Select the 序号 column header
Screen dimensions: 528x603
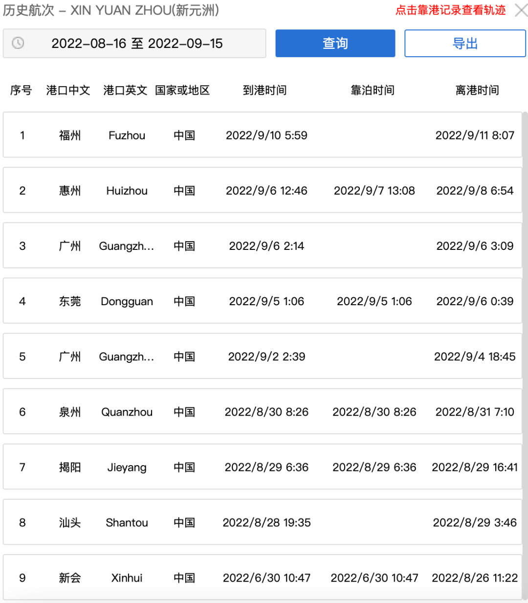[x=21, y=90]
